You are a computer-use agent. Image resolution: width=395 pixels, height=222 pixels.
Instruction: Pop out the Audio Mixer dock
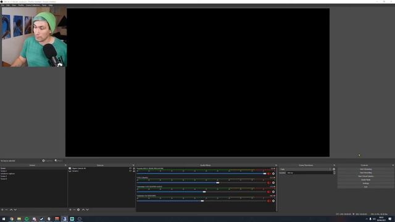click(276, 165)
